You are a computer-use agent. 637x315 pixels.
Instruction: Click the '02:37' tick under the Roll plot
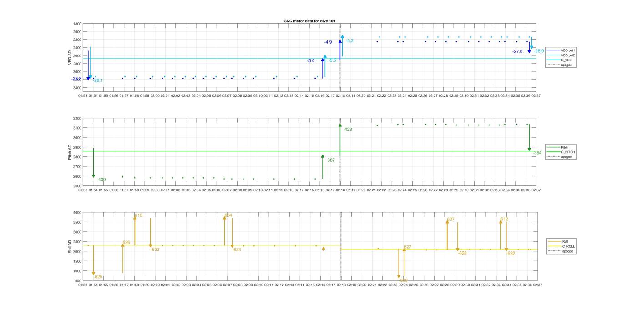(x=537, y=285)
